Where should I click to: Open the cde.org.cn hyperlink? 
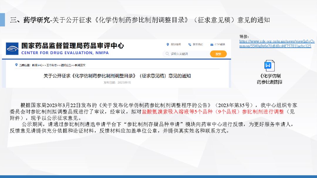(x=276, y=44)
